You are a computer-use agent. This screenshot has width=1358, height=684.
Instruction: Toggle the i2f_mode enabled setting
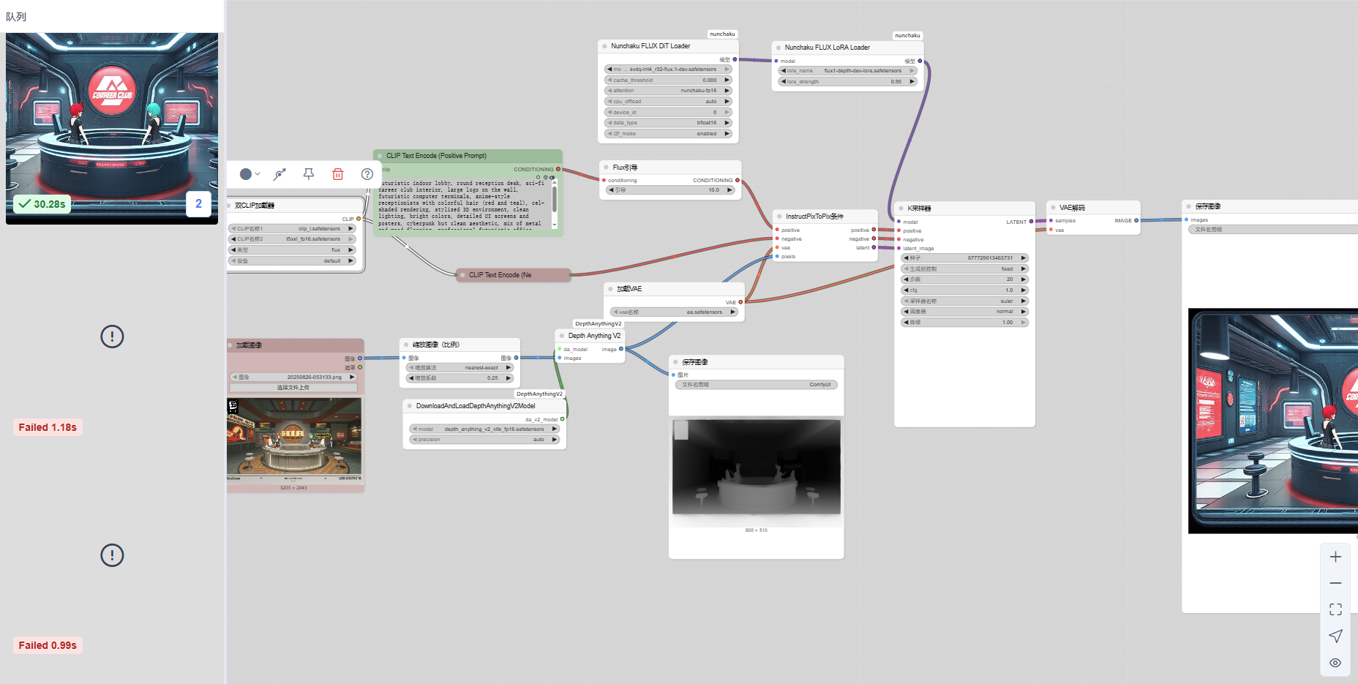point(667,134)
